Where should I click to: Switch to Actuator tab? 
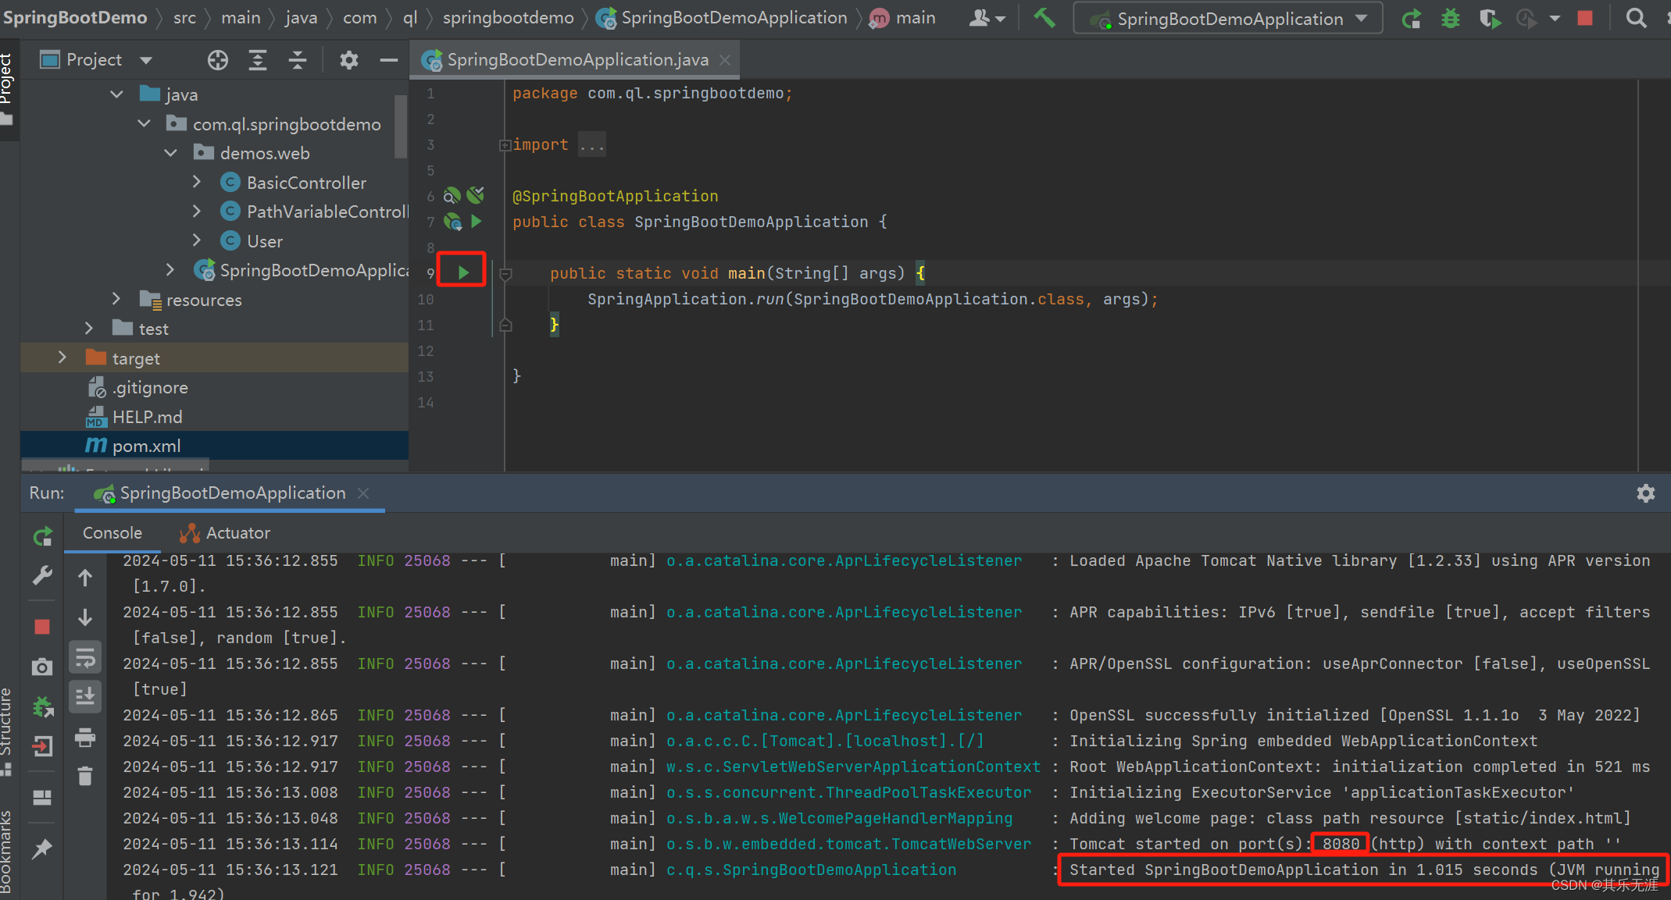pyautogui.click(x=225, y=533)
